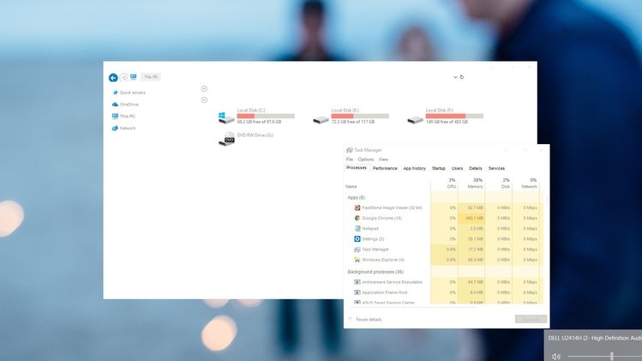Click the Application Frame Host icon
Viewport: 642px width, 361px height.
point(357,292)
